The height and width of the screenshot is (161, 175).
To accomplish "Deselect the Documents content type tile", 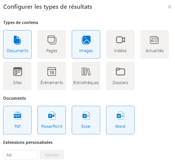I will click(x=17, y=44).
